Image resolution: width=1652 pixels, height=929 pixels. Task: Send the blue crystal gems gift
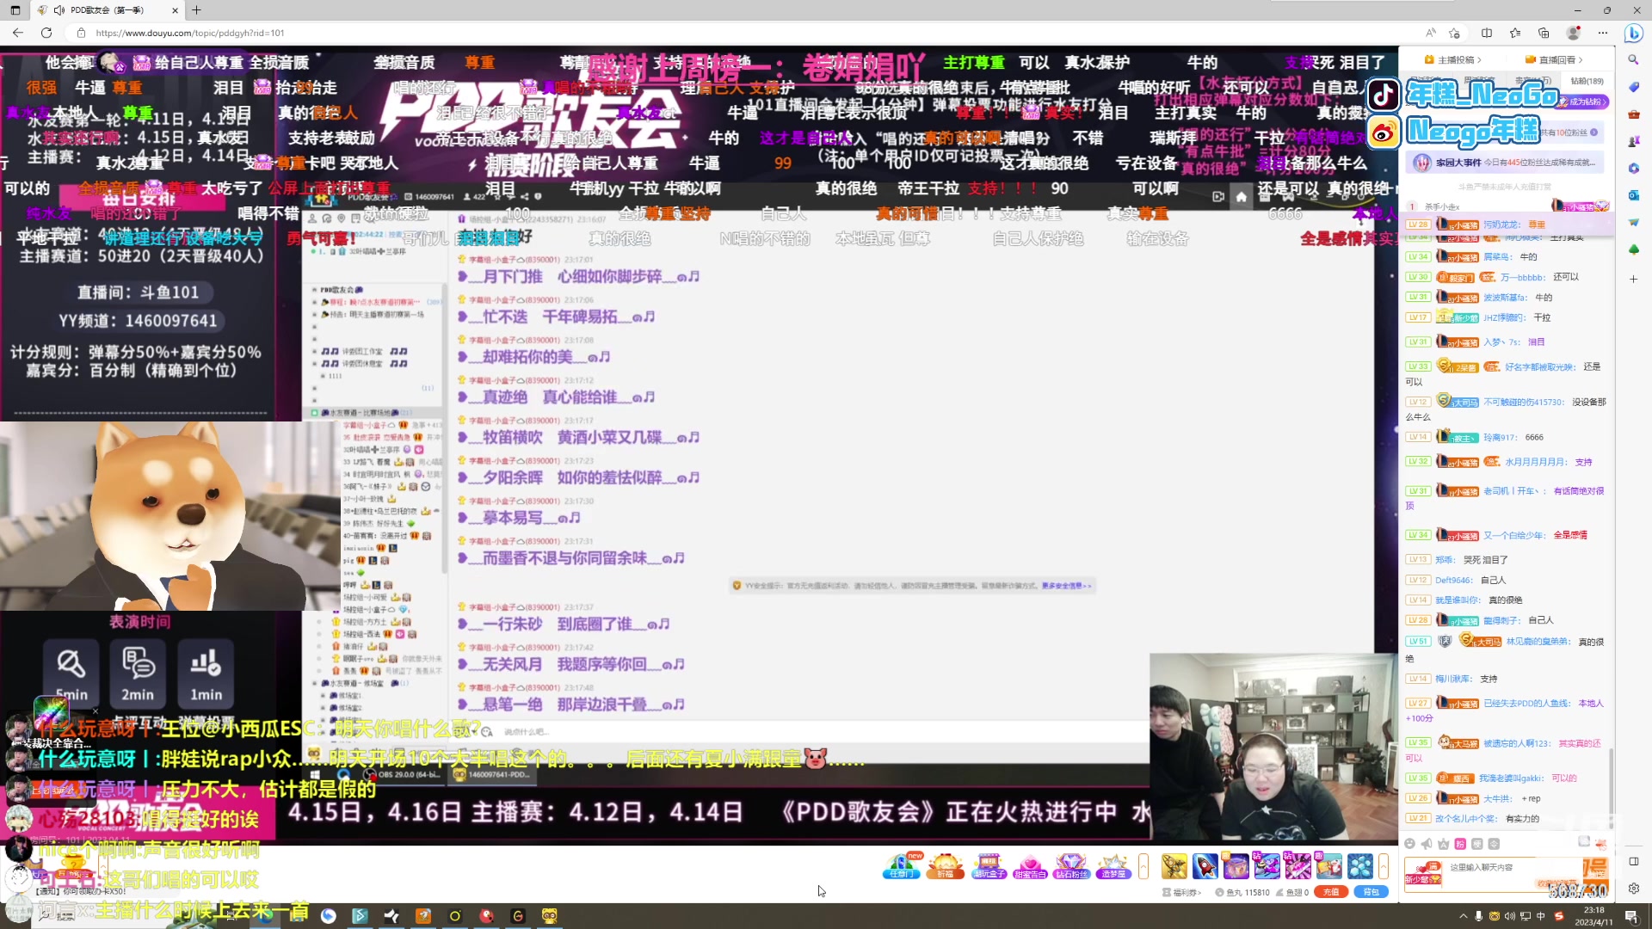(1360, 866)
